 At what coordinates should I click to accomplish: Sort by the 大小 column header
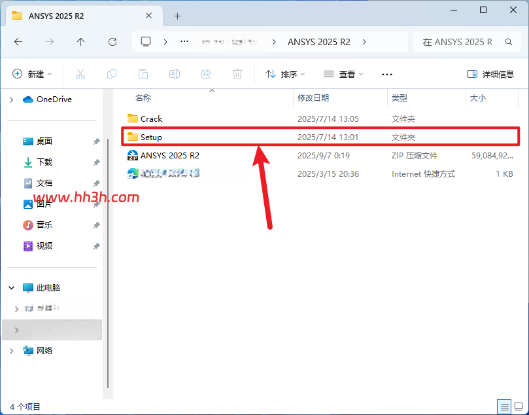click(x=478, y=98)
